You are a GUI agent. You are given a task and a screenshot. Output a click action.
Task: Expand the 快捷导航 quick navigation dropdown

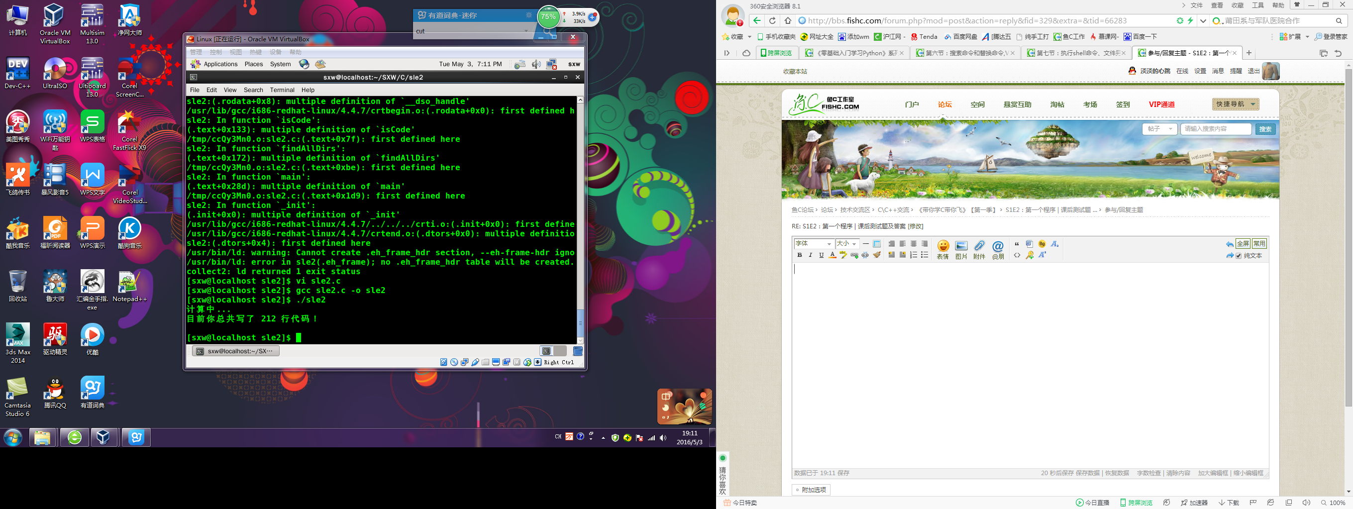[x=1236, y=104]
